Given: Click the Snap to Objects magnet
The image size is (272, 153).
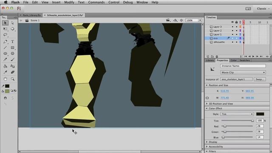Looking at the screenshot, I should click(x=5, y=98).
